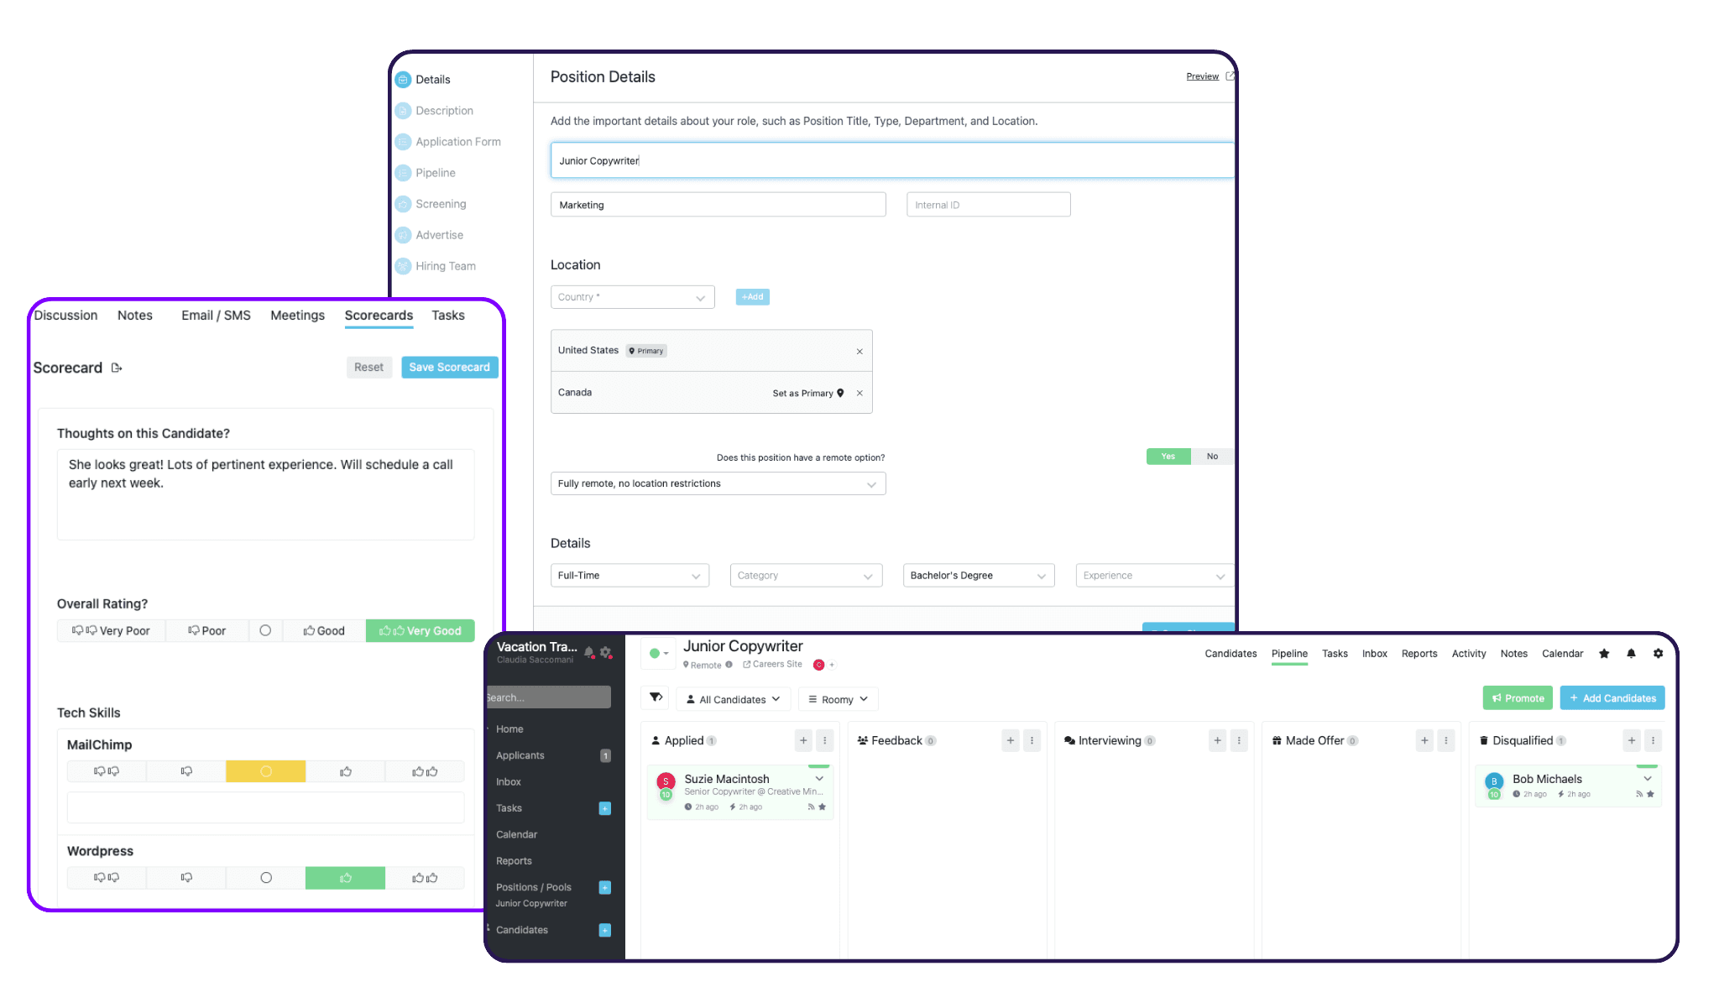Click Save Scorecard button to save changes
The height and width of the screenshot is (987, 1719).
coord(449,366)
